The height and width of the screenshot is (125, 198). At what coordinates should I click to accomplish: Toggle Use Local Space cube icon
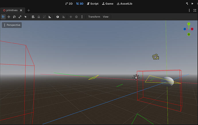[x=58, y=17]
